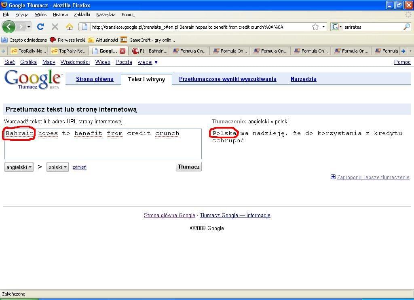Viewport: 414px width, 300px height.
Task: Close the active Google tab
Action: 123,51
